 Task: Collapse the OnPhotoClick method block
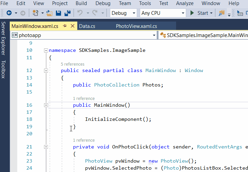46,147
